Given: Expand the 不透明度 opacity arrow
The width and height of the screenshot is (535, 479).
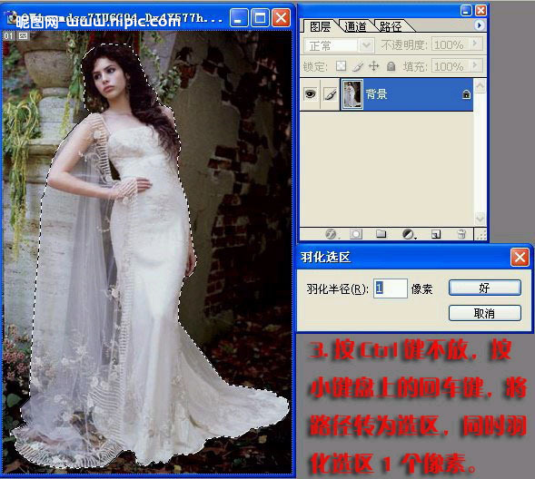Looking at the screenshot, I should click(x=475, y=44).
